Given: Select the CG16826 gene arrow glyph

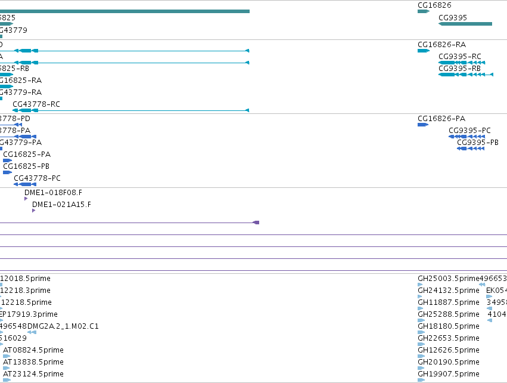Looking at the screenshot, I should pos(424,11).
